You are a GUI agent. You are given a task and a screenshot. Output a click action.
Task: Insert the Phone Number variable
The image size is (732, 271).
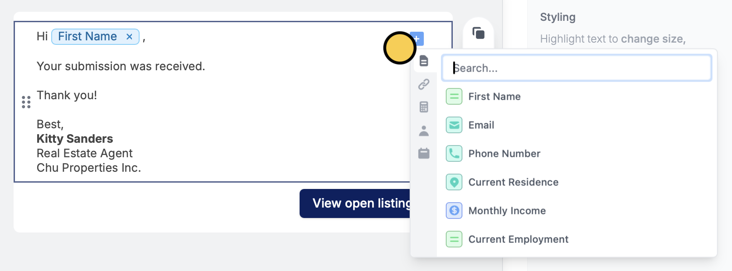pyautogui.click(x=577, y=154)
